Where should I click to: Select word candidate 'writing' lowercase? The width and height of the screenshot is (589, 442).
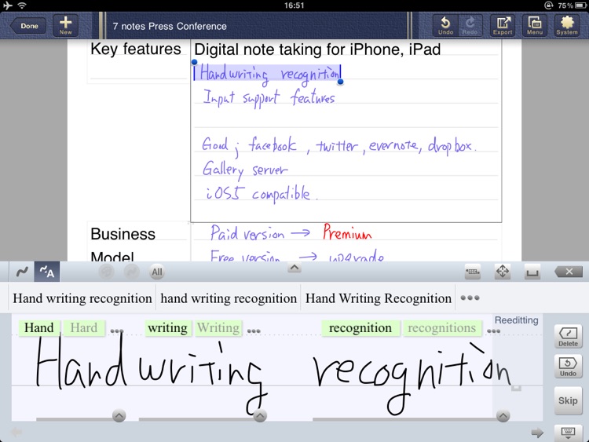[167, 328]
